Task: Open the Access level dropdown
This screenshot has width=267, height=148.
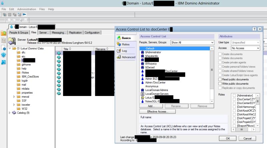Action: pyautogui.click(x=245, y=48)
